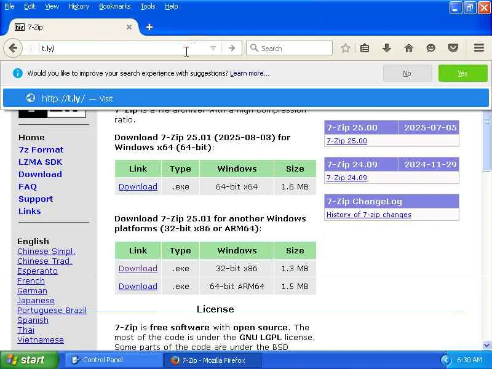
Task: Click the search magnifier icon
Action: click(x=254, y=48)
